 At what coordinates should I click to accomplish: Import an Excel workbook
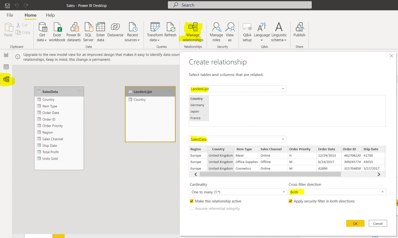click(x=57, y=32)
